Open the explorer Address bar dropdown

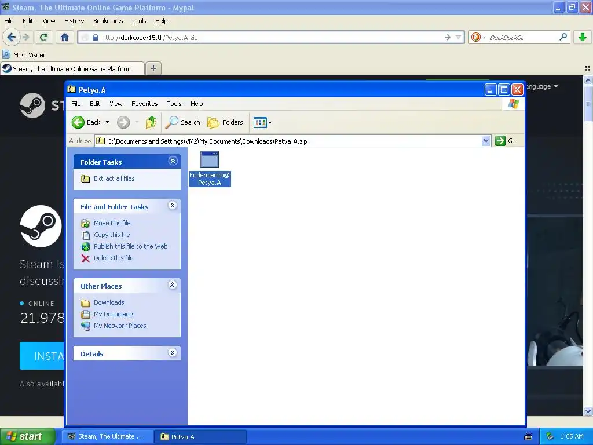[x=486, y=141]
